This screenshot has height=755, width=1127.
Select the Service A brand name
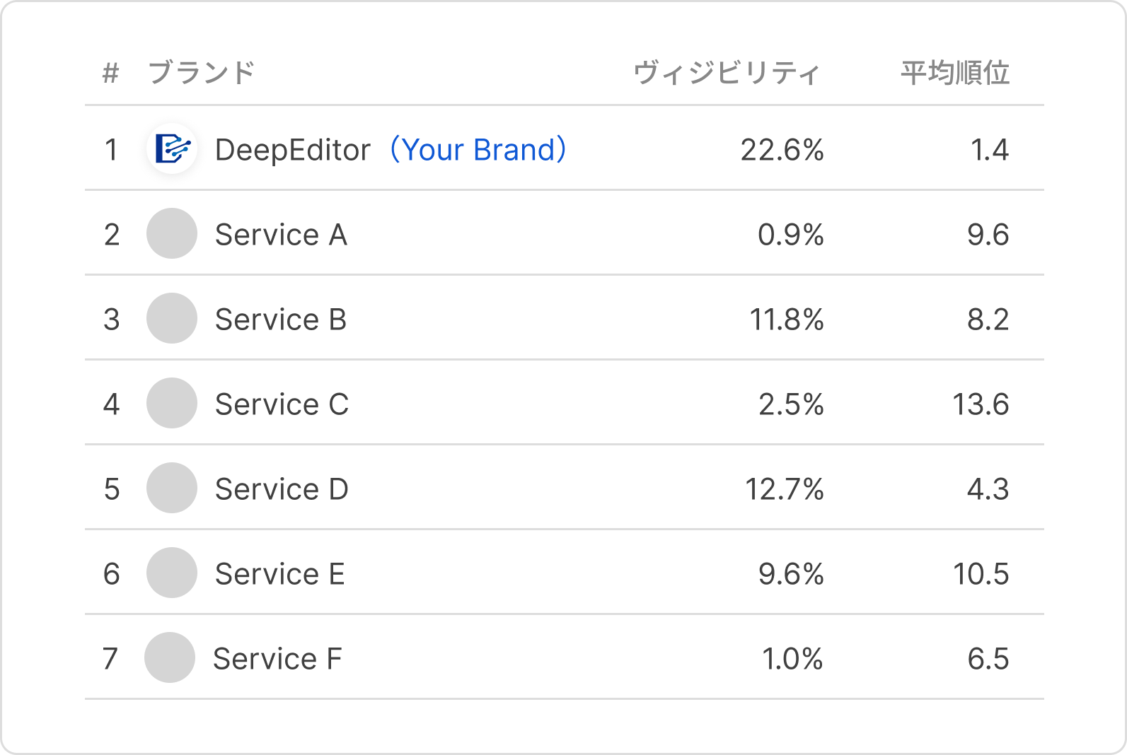281,235
